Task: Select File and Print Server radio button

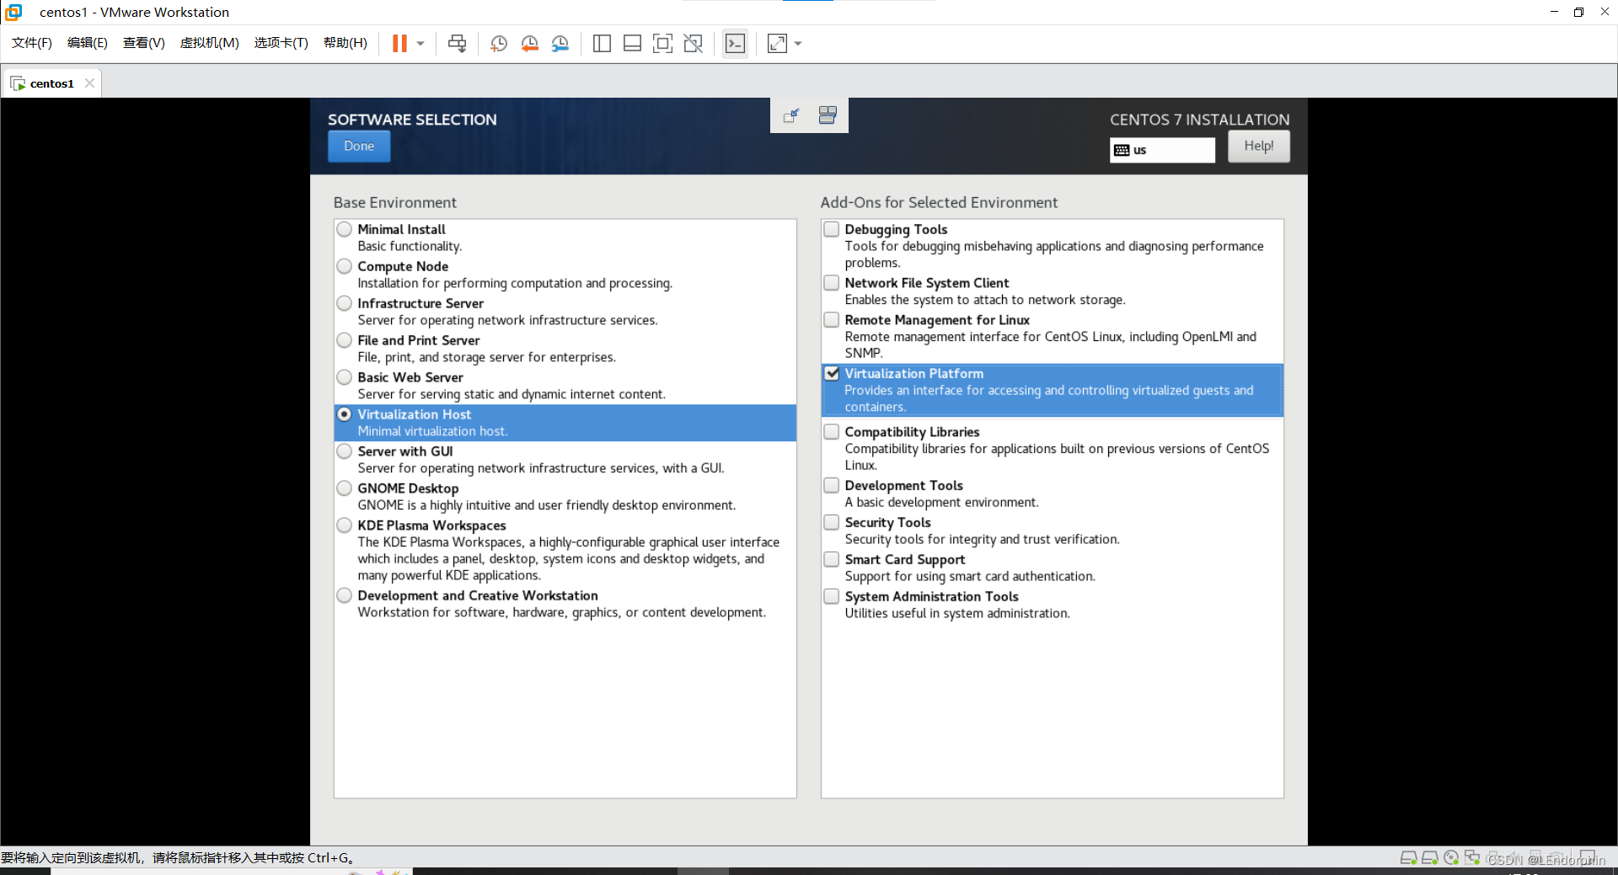Action: pyautogui.click(x=345, y=340)
